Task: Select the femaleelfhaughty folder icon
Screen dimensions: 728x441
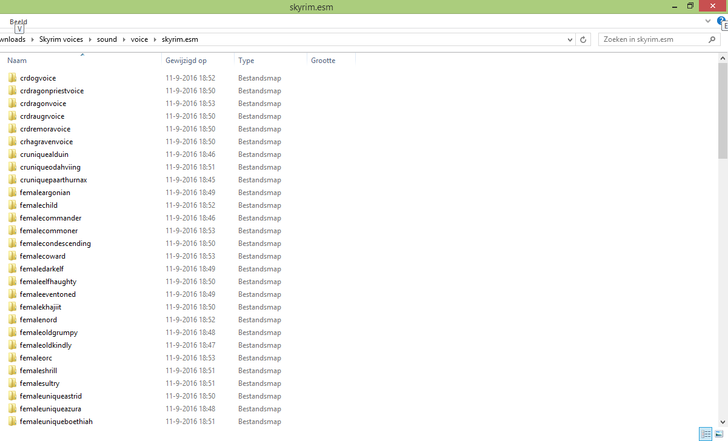Action: (12, 282)
